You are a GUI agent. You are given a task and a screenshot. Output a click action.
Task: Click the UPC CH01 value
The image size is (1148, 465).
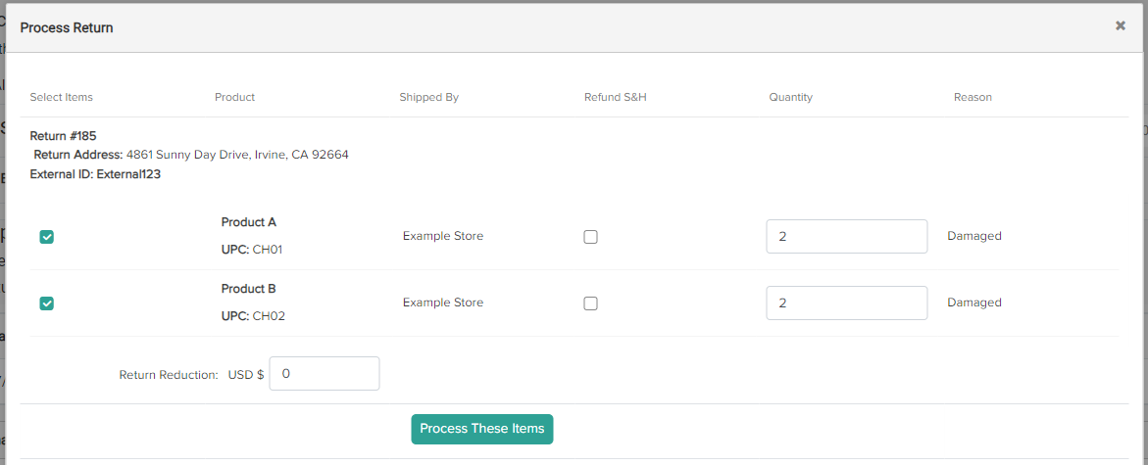268,250
